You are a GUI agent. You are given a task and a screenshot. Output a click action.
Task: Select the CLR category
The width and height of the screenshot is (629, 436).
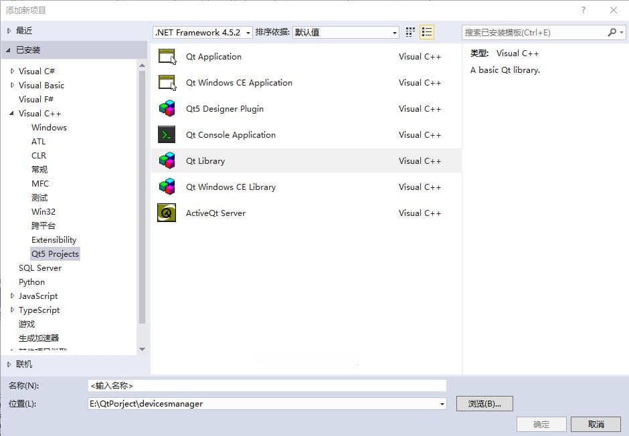[39, 156]
